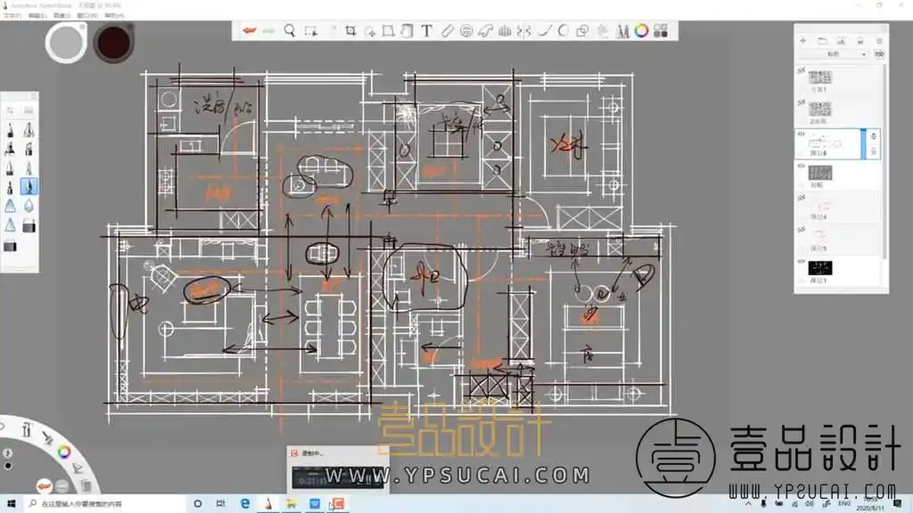Select the rectangular Selection tool
This screenshot has width=913, height=513.
(x=311, y=31)
